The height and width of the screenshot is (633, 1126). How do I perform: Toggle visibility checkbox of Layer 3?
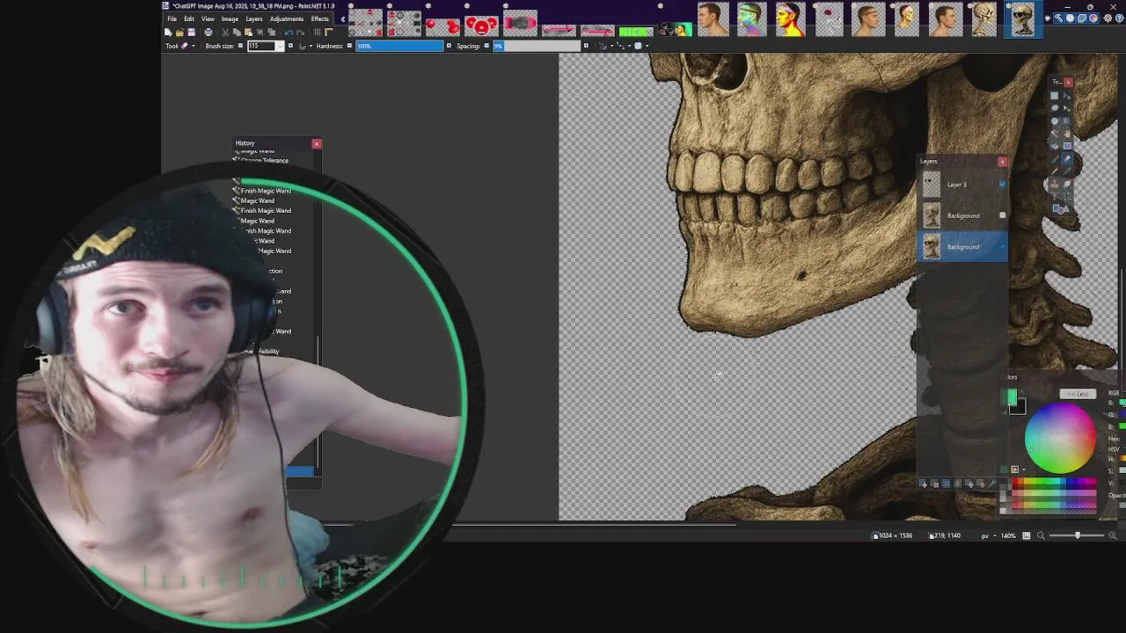tap(1003, 184)
